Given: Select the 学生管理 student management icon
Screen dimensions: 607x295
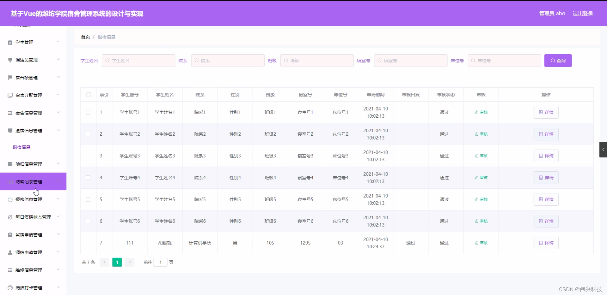Looking at the screenshot, I should (10, 42).
